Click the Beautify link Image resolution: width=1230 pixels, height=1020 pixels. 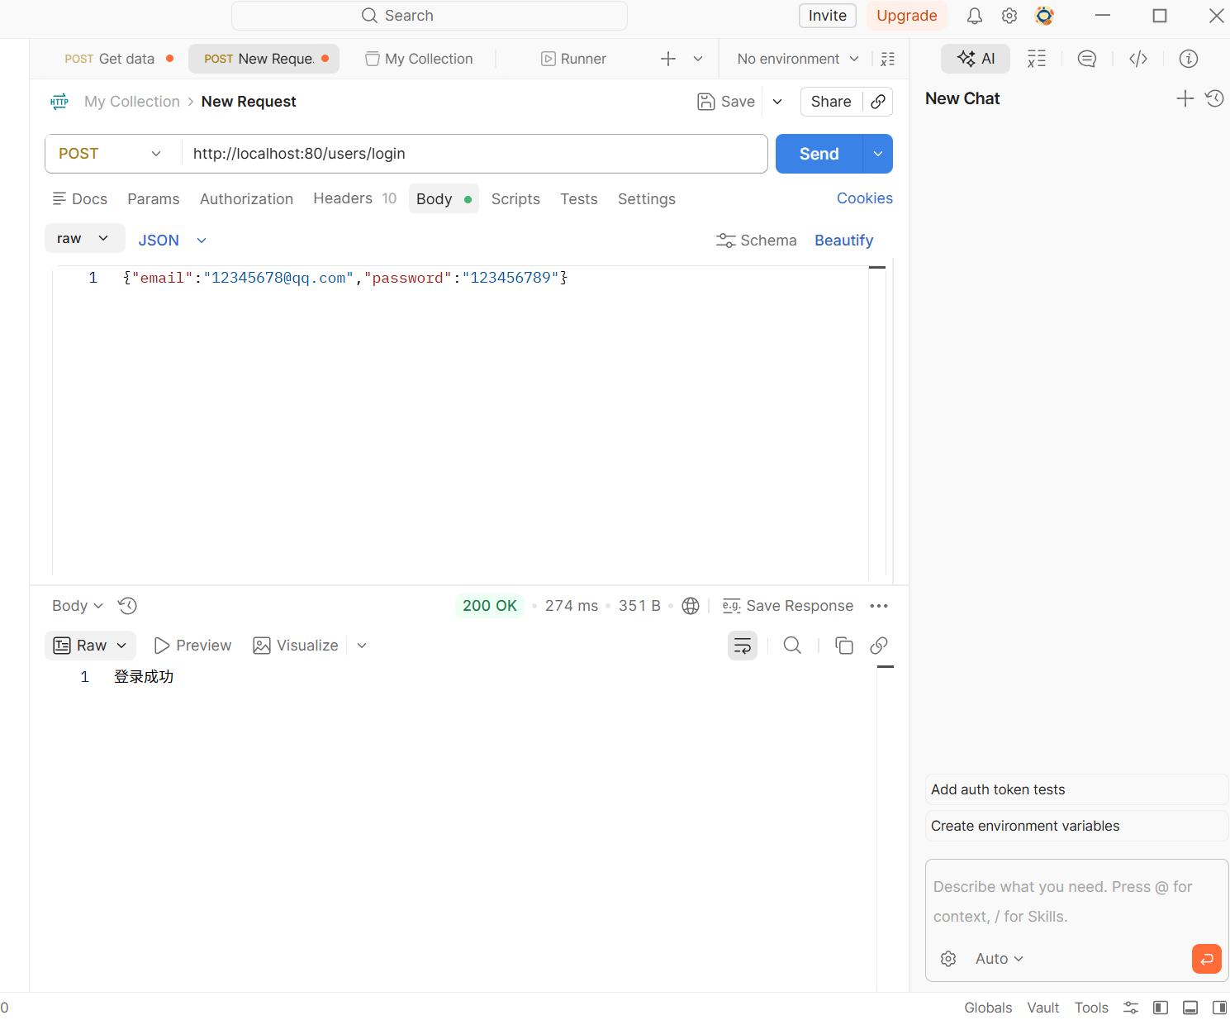(x=843, y=241)
